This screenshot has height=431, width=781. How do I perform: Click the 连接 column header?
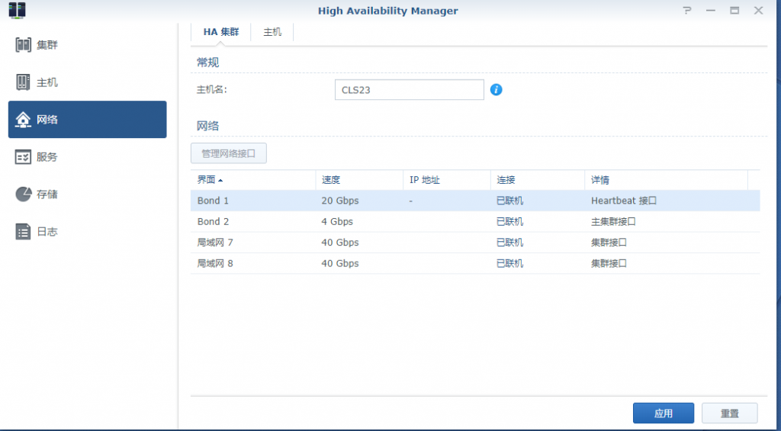coord(538,180)
